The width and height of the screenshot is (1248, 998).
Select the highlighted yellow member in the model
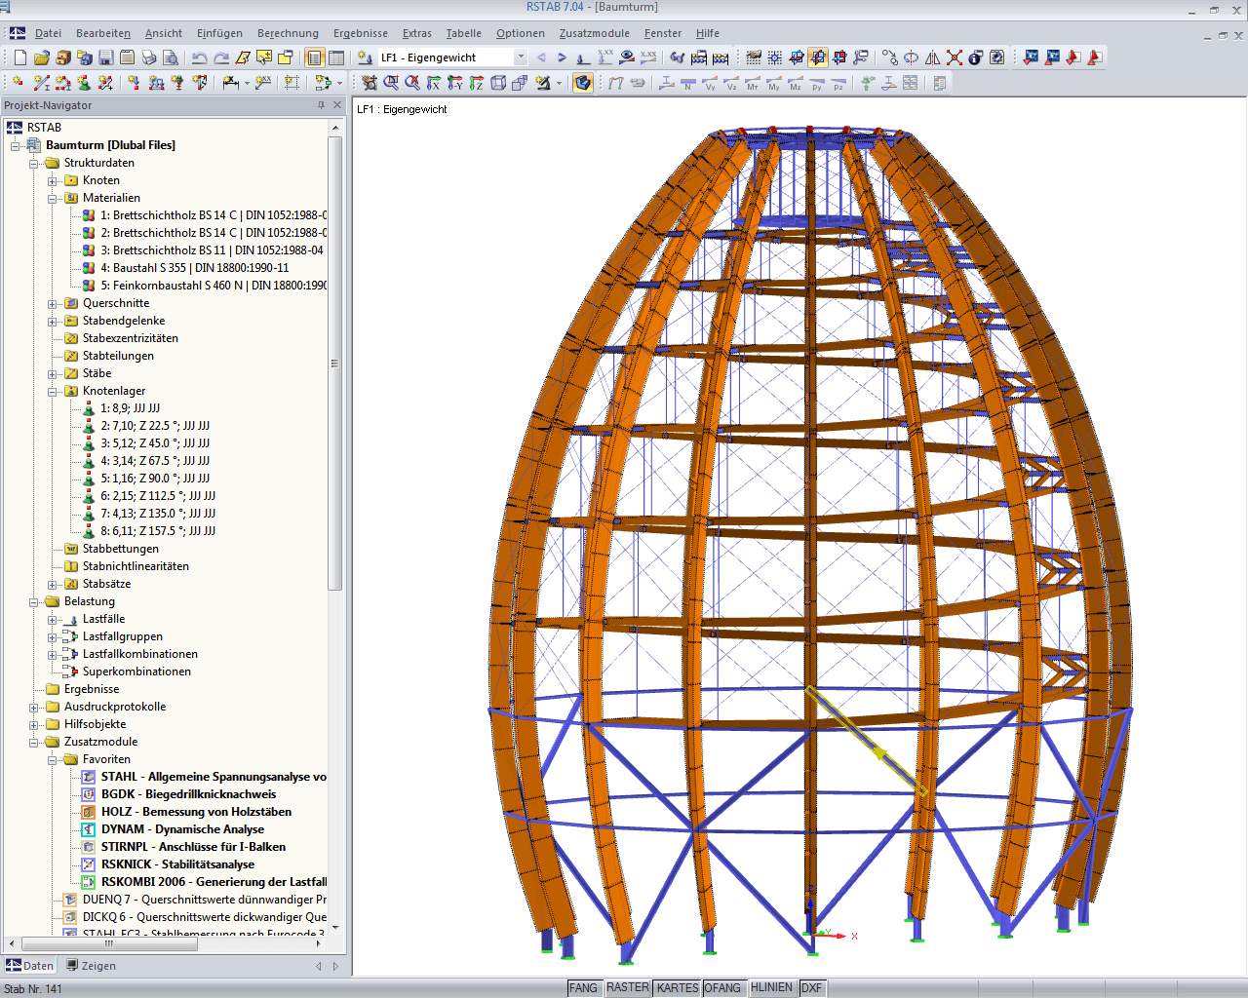866,740
